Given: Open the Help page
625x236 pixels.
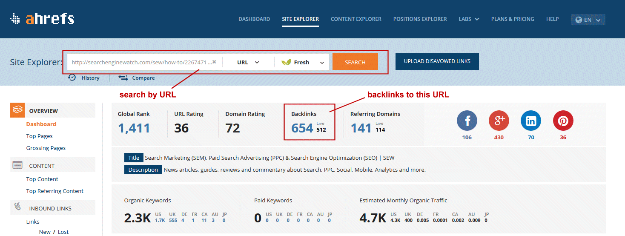Looking at the screenshot, I should tap(553, 19).
